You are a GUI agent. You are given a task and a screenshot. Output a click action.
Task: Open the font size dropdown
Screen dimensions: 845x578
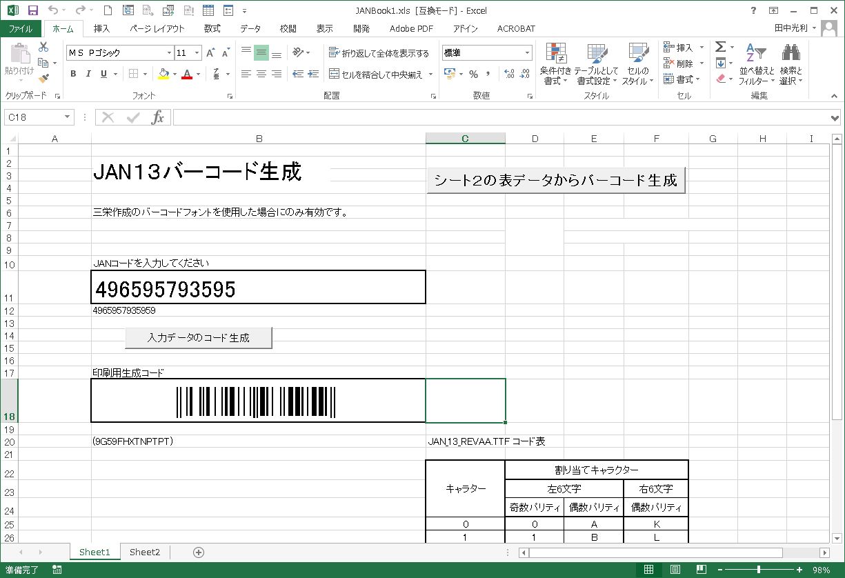198,53
